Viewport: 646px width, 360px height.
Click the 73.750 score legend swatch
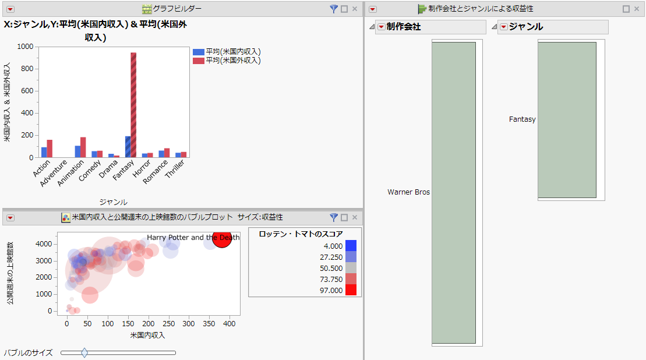(x=351, y=279)
